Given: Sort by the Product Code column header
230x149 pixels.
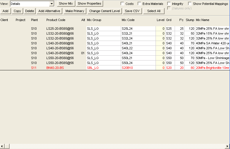Looking at the screenshot, I should click(x=56, y=20).
